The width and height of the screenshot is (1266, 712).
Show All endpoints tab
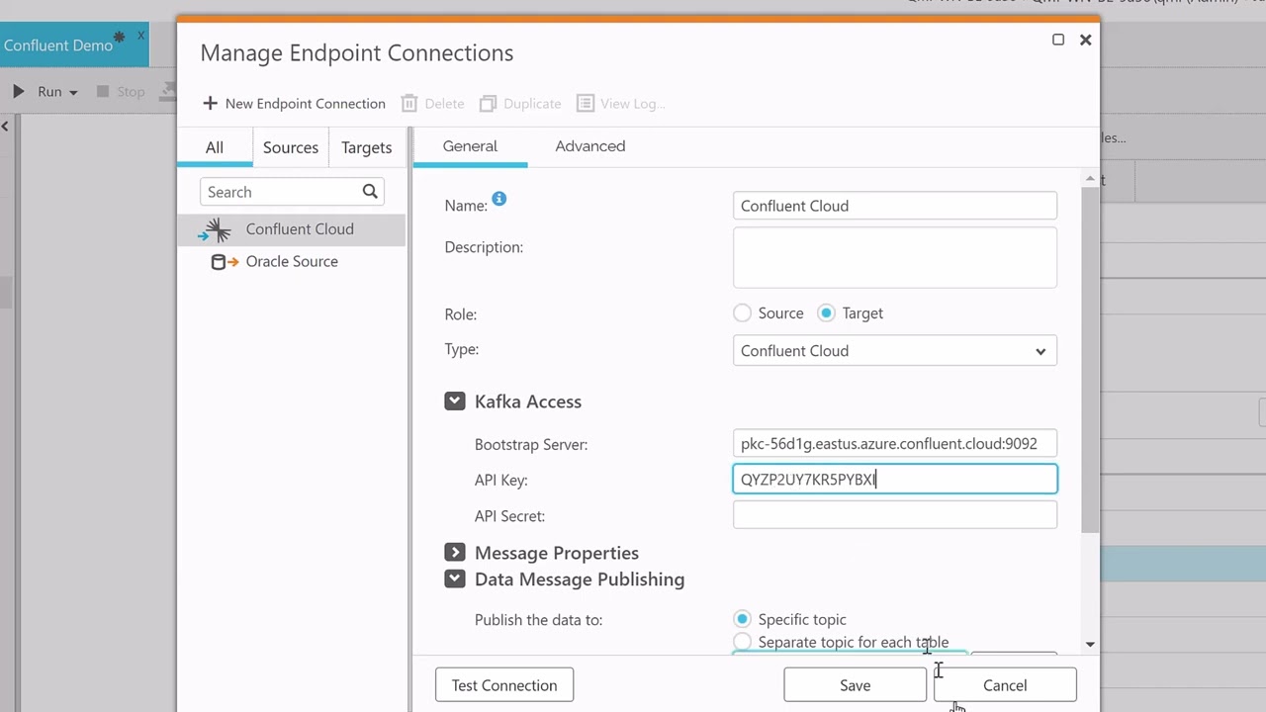click(x=215, y=147)
